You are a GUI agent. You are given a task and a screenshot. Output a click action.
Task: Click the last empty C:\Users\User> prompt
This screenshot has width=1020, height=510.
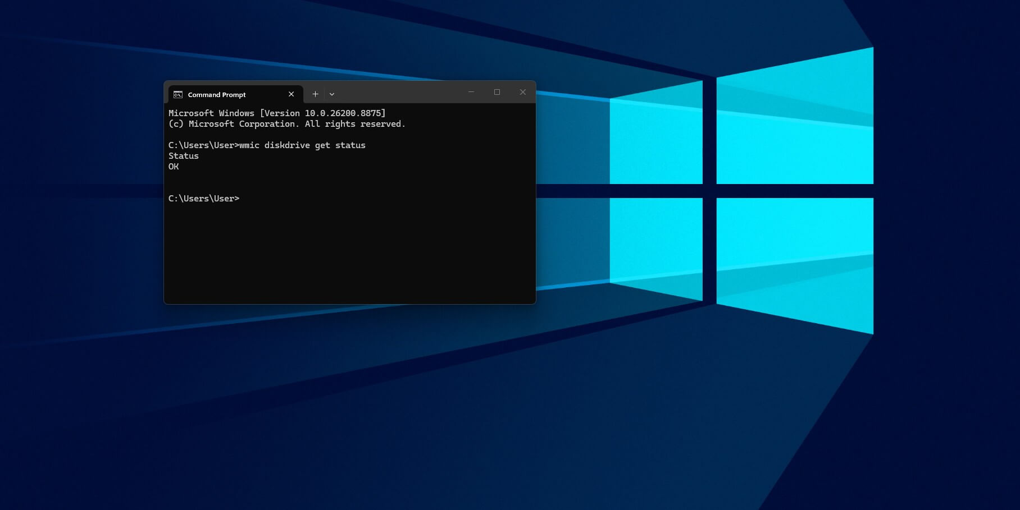tap(204, 199)
